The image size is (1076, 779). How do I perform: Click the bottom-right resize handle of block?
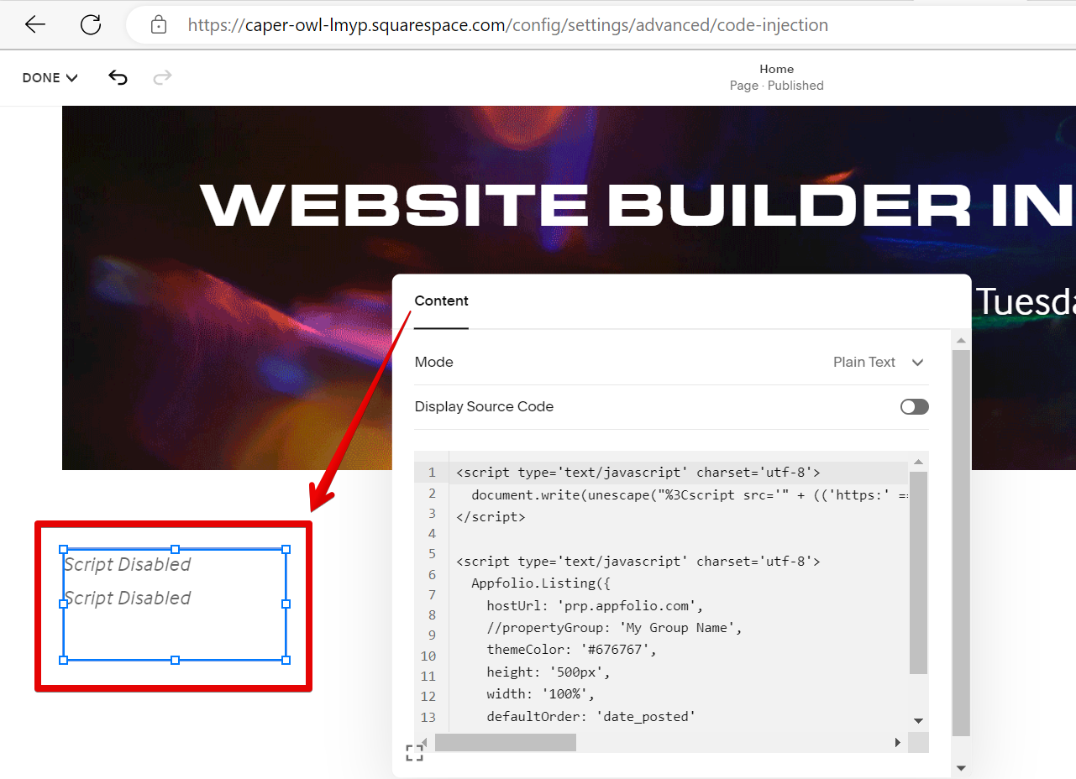point(286,660)
